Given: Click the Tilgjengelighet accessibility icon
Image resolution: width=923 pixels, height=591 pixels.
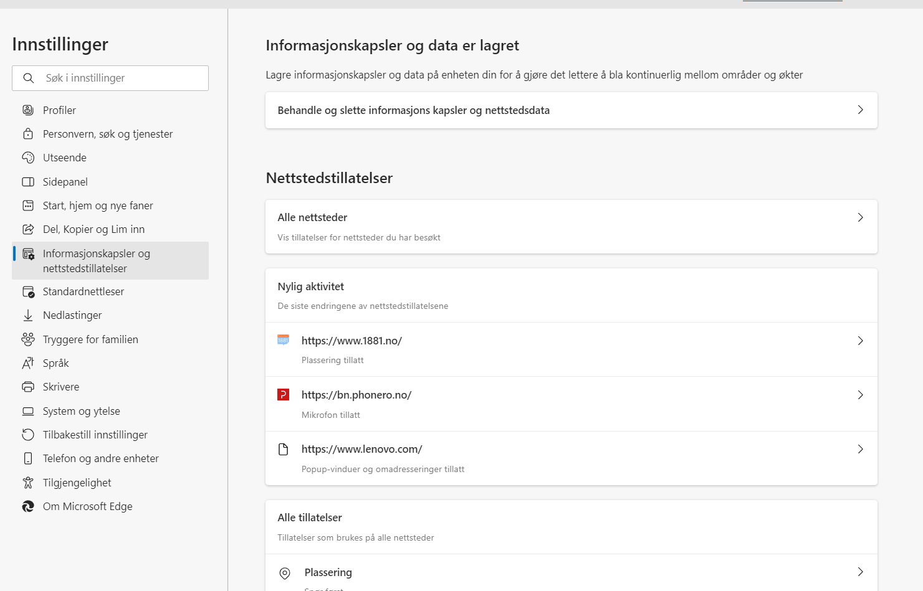Looking at the screenshot, I should [28, 483].
